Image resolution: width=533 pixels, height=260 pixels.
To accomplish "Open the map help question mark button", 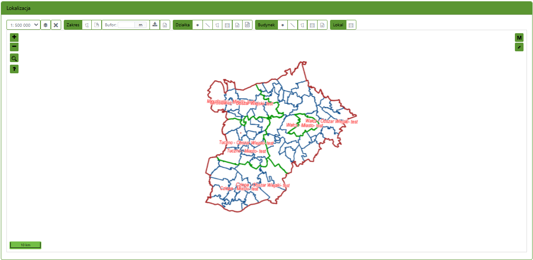I will 14,69.
